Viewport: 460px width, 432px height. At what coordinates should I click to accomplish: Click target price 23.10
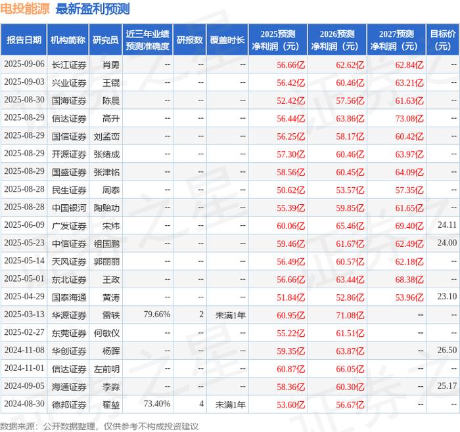coord(447,296)
